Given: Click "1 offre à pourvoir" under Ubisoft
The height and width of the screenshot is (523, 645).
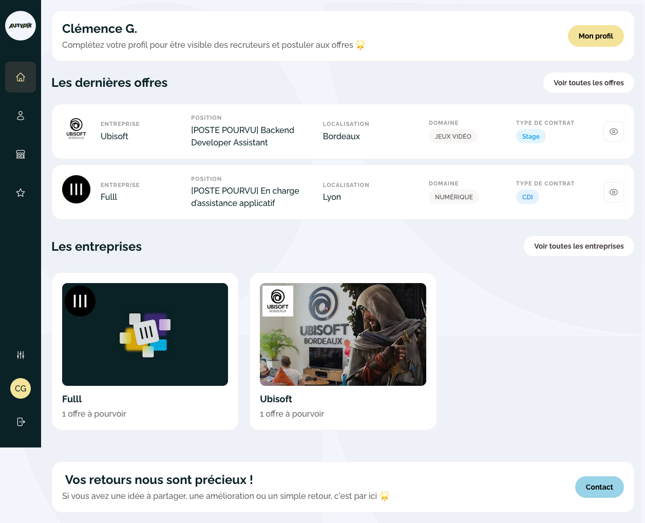Looking at the screenshot, I should [292, 414].
